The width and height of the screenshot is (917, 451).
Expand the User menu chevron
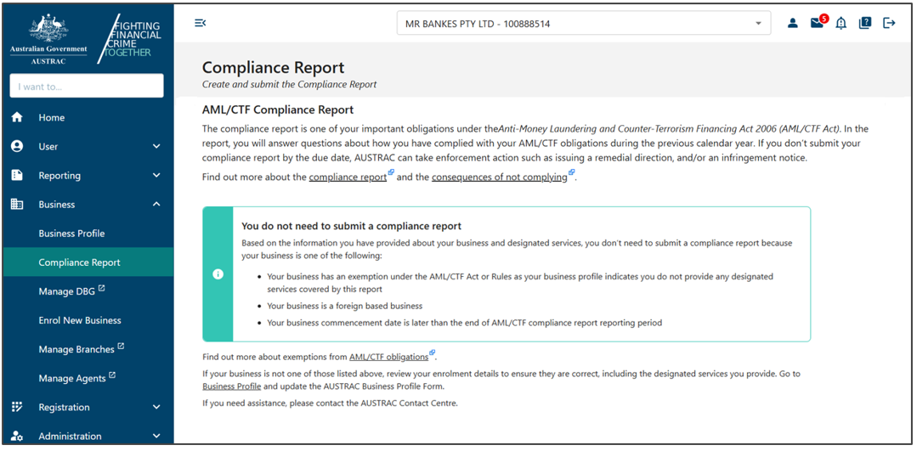point(156,147)
